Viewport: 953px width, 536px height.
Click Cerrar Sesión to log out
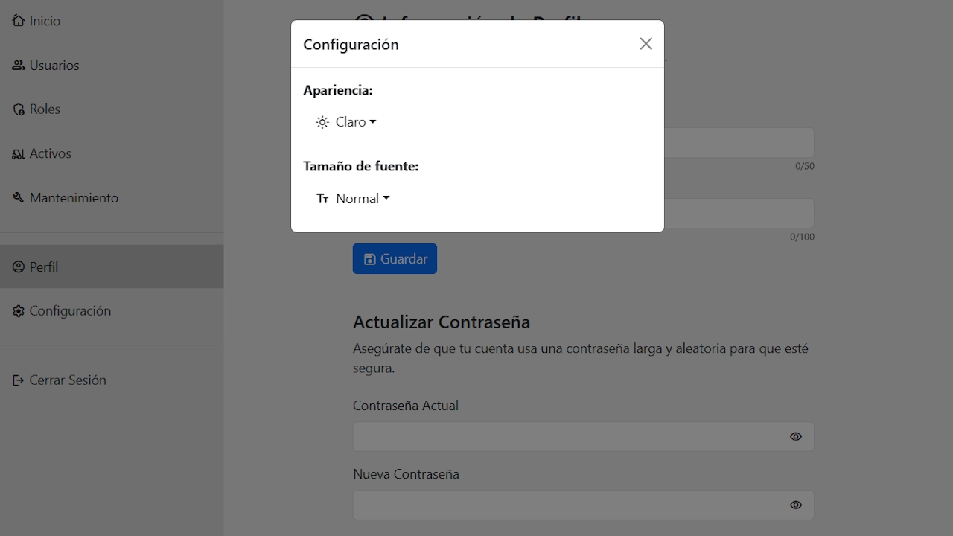pos(67,380)
